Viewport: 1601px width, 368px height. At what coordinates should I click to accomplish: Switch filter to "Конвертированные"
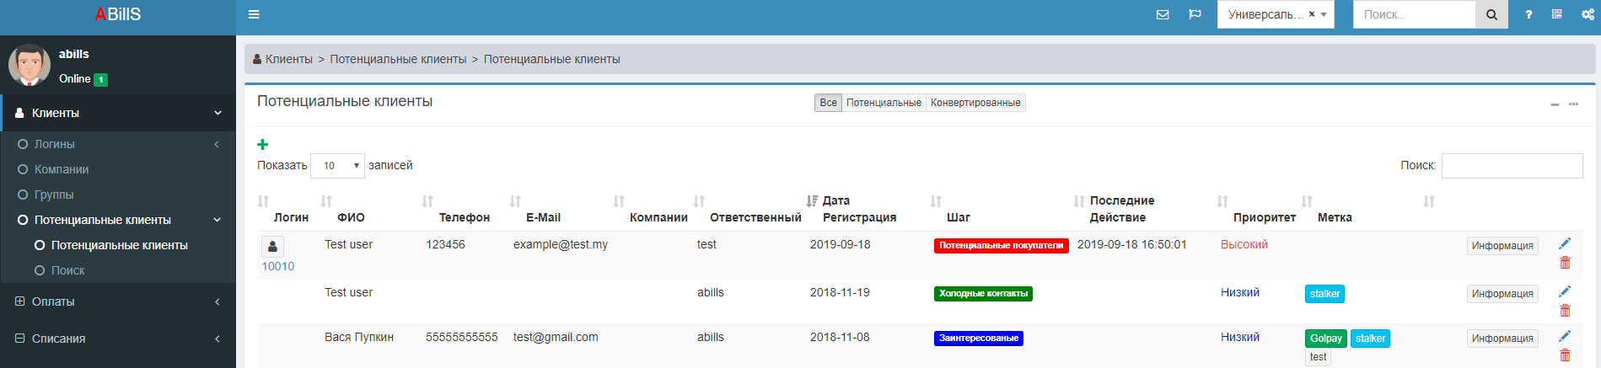(975, 103)
